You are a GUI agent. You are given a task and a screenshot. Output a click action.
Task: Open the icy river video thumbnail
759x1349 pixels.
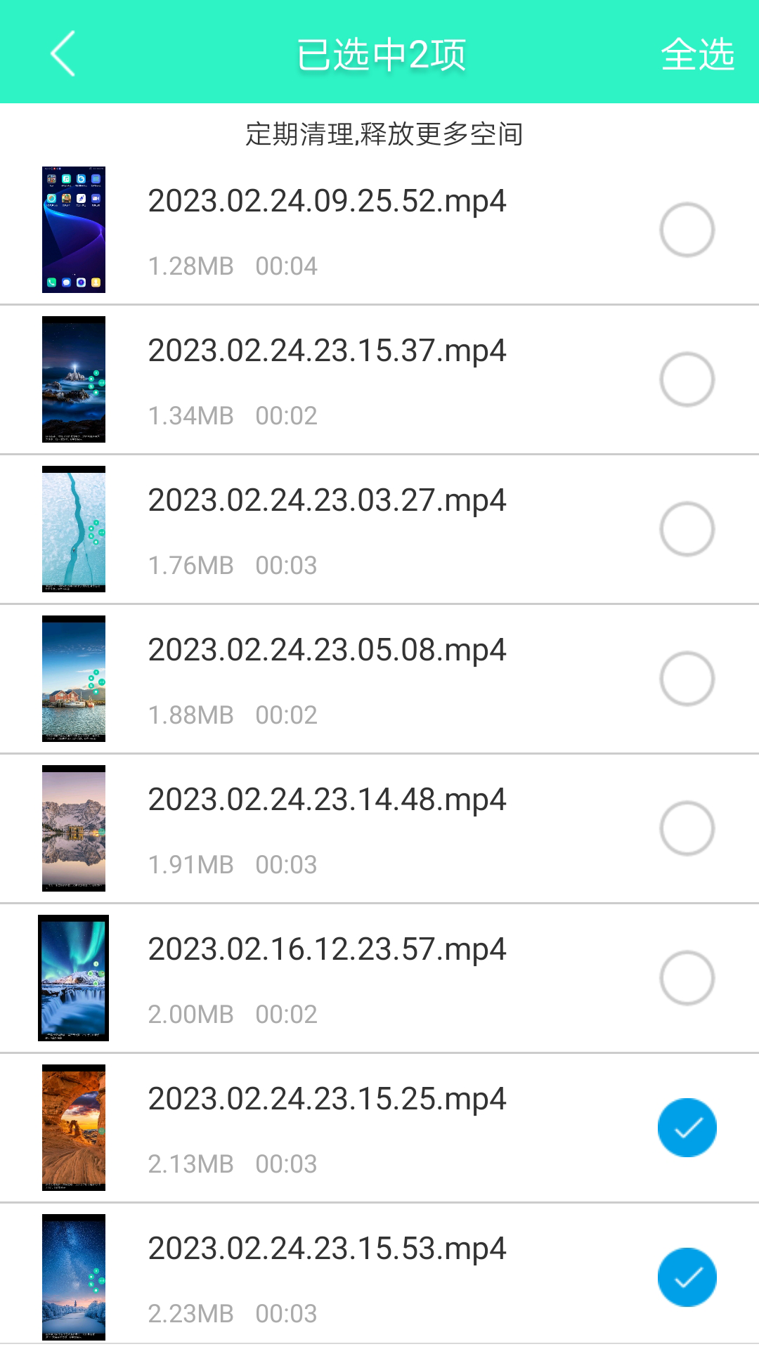tap(74, 529)
